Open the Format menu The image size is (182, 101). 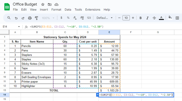pos(56,10)
